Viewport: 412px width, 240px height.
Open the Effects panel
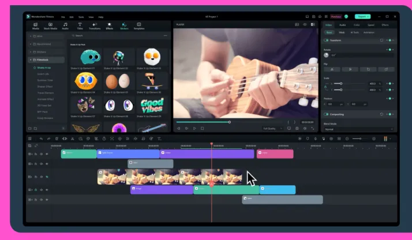click(110, 25)
